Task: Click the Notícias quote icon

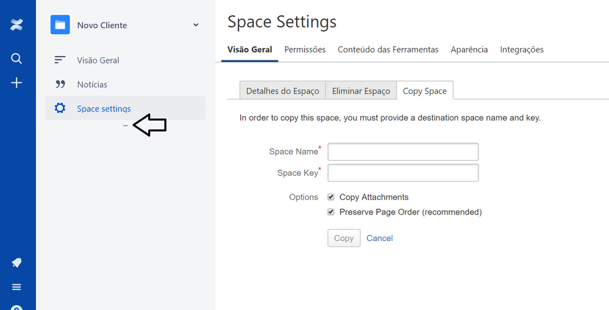Action: (x=60, y=85)
